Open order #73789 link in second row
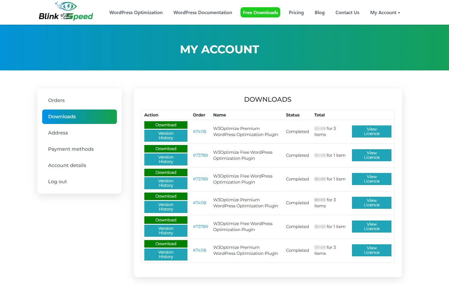 pos(200,155)
